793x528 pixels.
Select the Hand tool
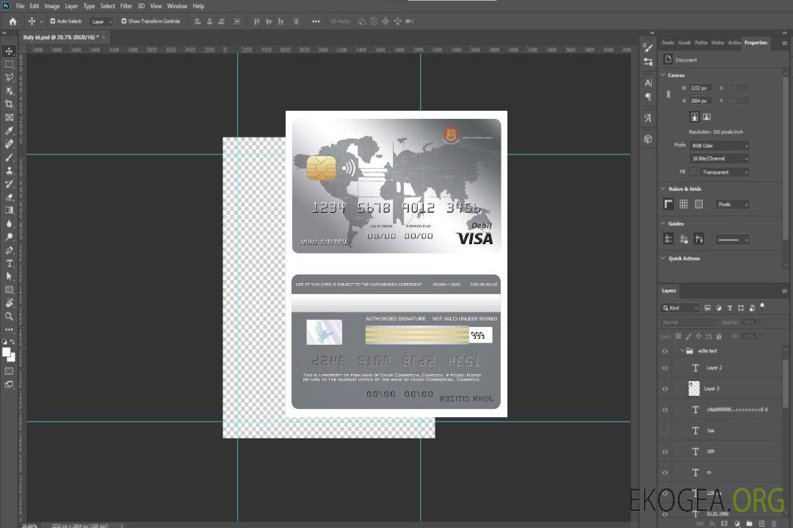pos(9,303)
